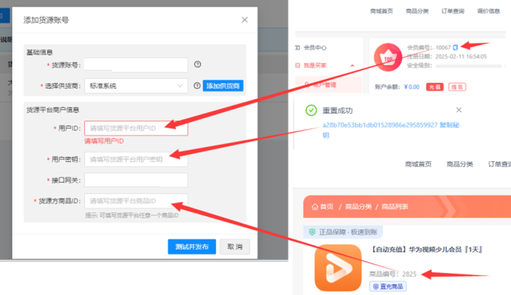The width and height of the screenshot is (511, 295).
Task: Go to 订单查询 in top navigation
Action: (x=452, y=11)
